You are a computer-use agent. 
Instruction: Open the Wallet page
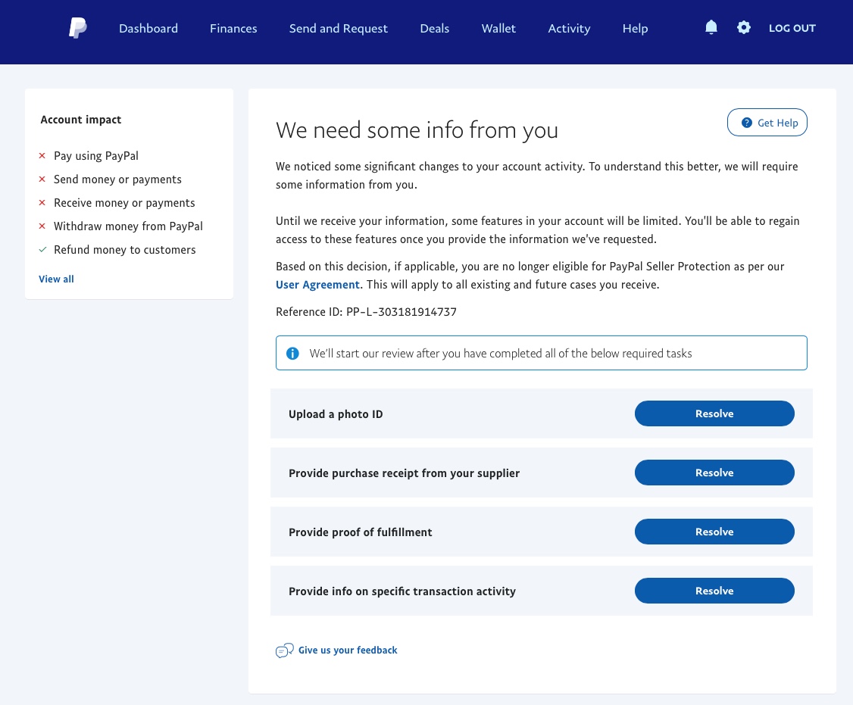498,28
